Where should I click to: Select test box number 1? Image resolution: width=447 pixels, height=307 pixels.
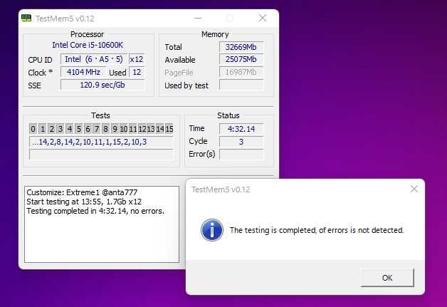[x=43, y=129]
